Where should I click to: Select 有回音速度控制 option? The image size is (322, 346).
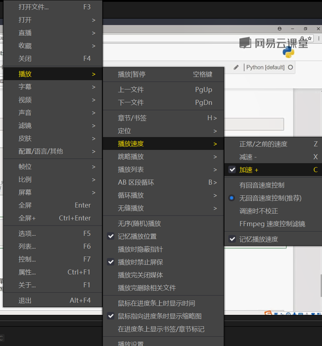click(273, 185)
